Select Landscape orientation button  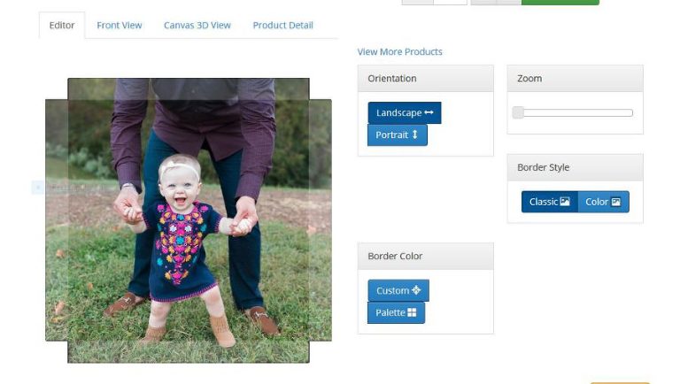click(404, 112)
